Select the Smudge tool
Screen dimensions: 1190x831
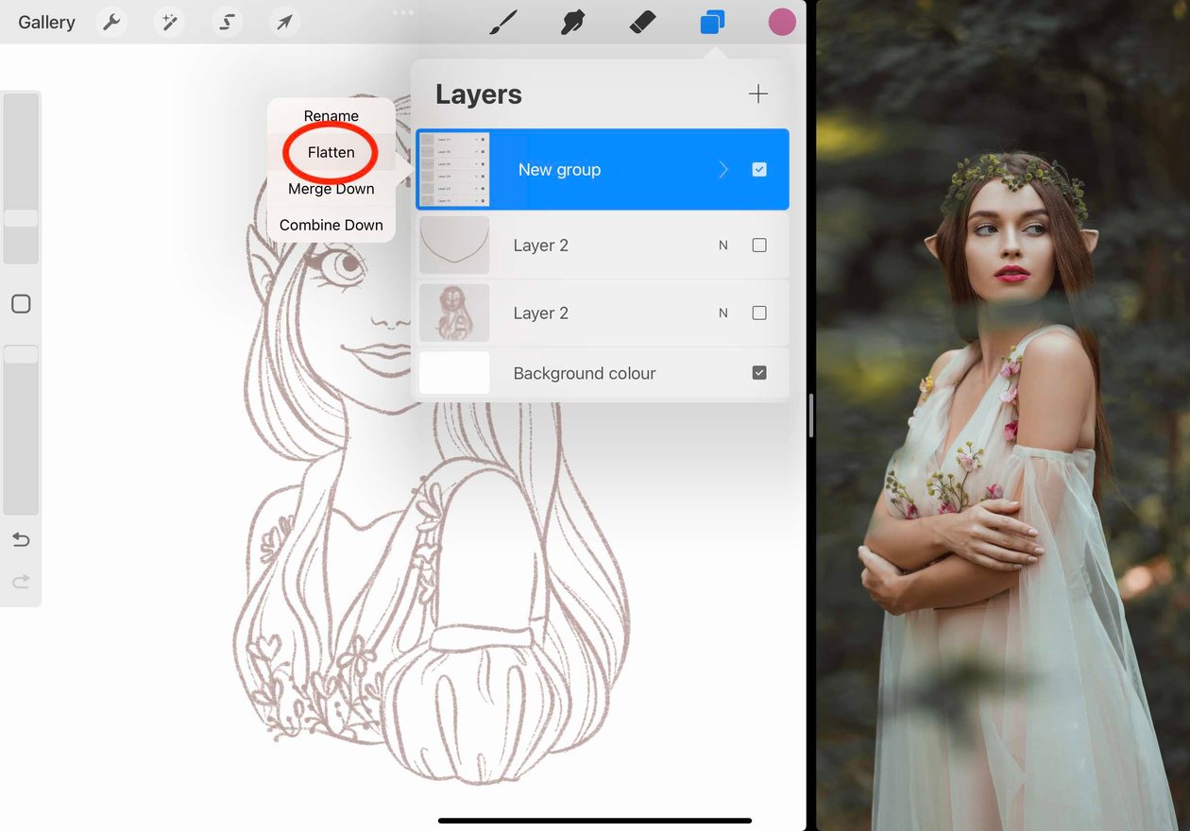point(572,22)
